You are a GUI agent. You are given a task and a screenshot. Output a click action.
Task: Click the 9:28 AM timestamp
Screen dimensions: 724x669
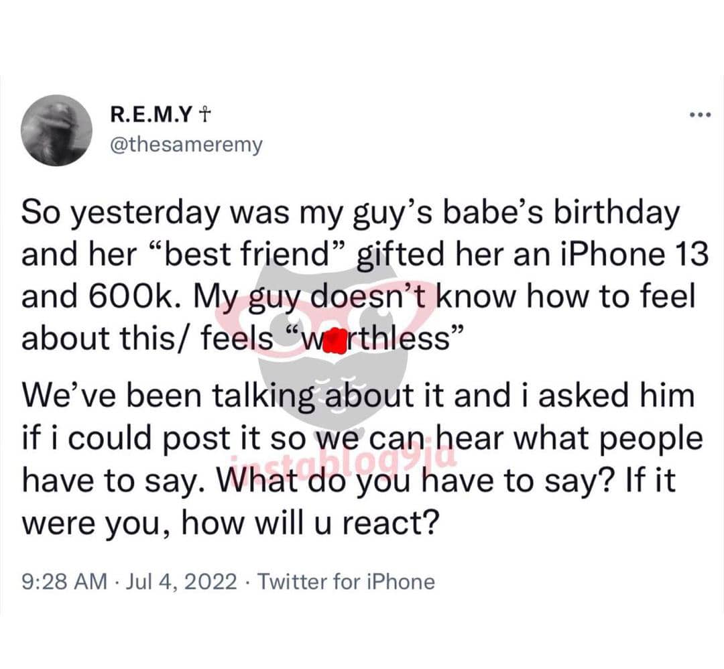click(64, 581)
